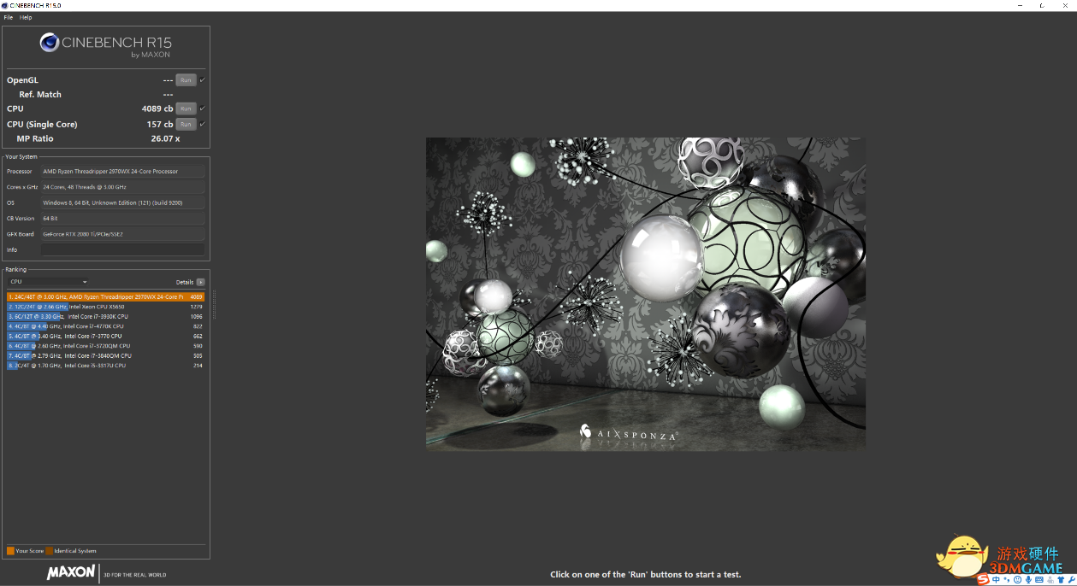Image resolution: width=1077 pixels, height=586 pixels.
Task: Click the Cinebench icon in the title bar
Action: point(5,5)
